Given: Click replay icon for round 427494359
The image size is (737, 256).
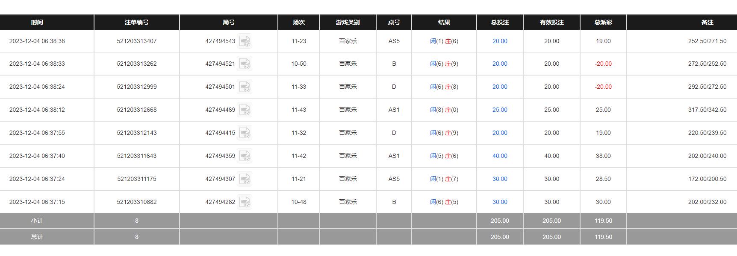Looking at the screenshot, I should pyautogui.click(x=245, y=156).
